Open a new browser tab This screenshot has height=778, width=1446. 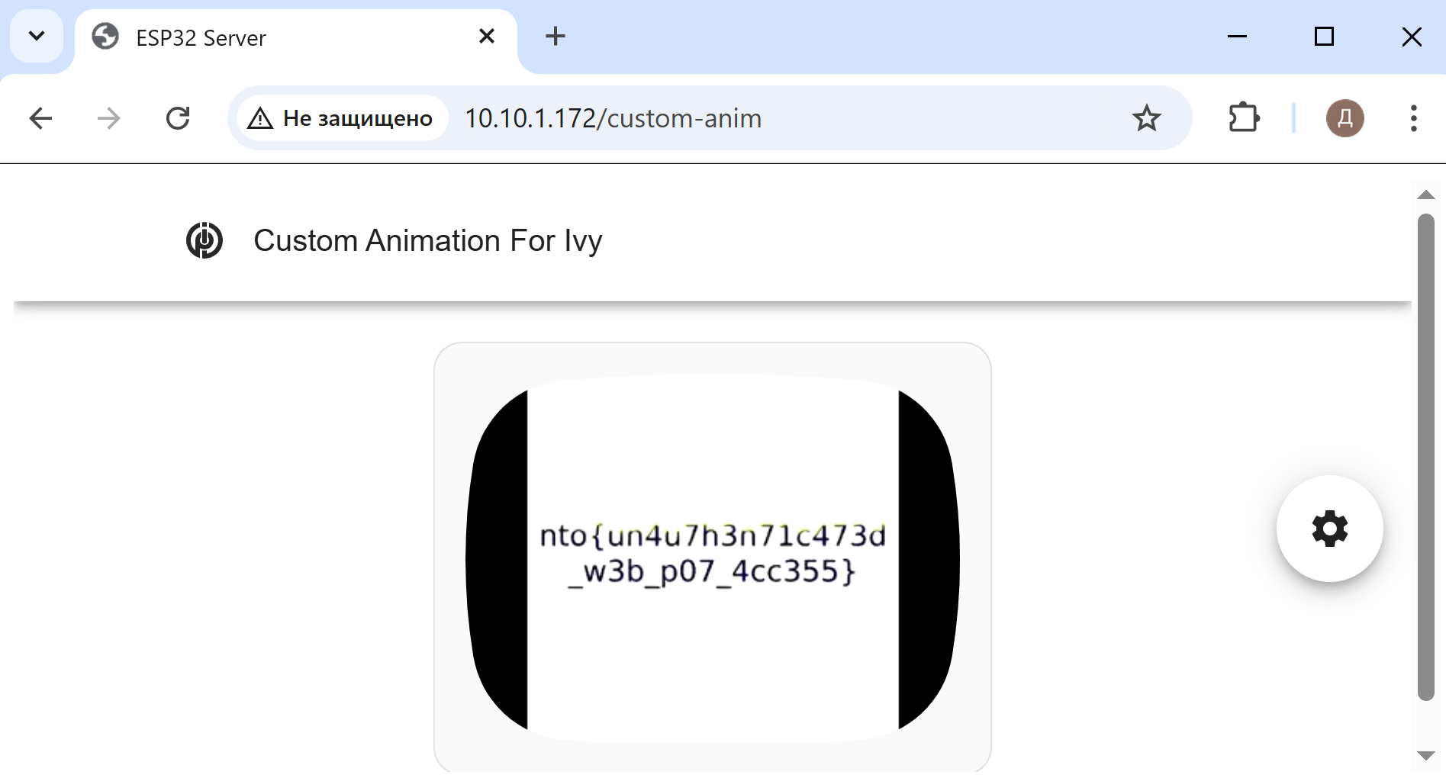point(556,36)
